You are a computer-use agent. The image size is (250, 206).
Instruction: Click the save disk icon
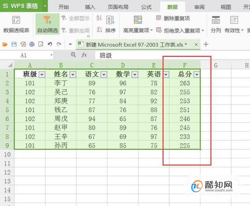[14, 44]
